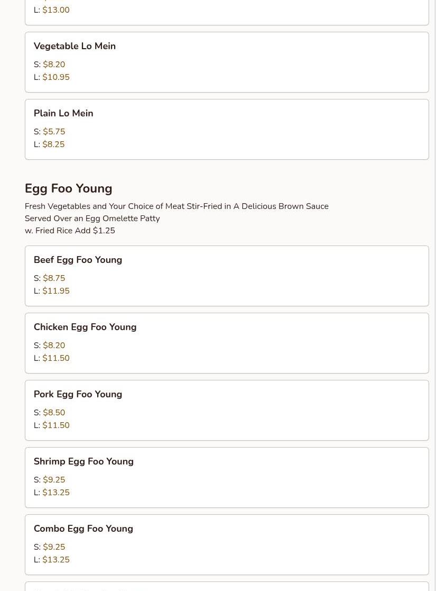Viewport: 446px width, 591px height.
Task: Open the Plain Lo Mein menu item
Action: click(x=63, y=113)
